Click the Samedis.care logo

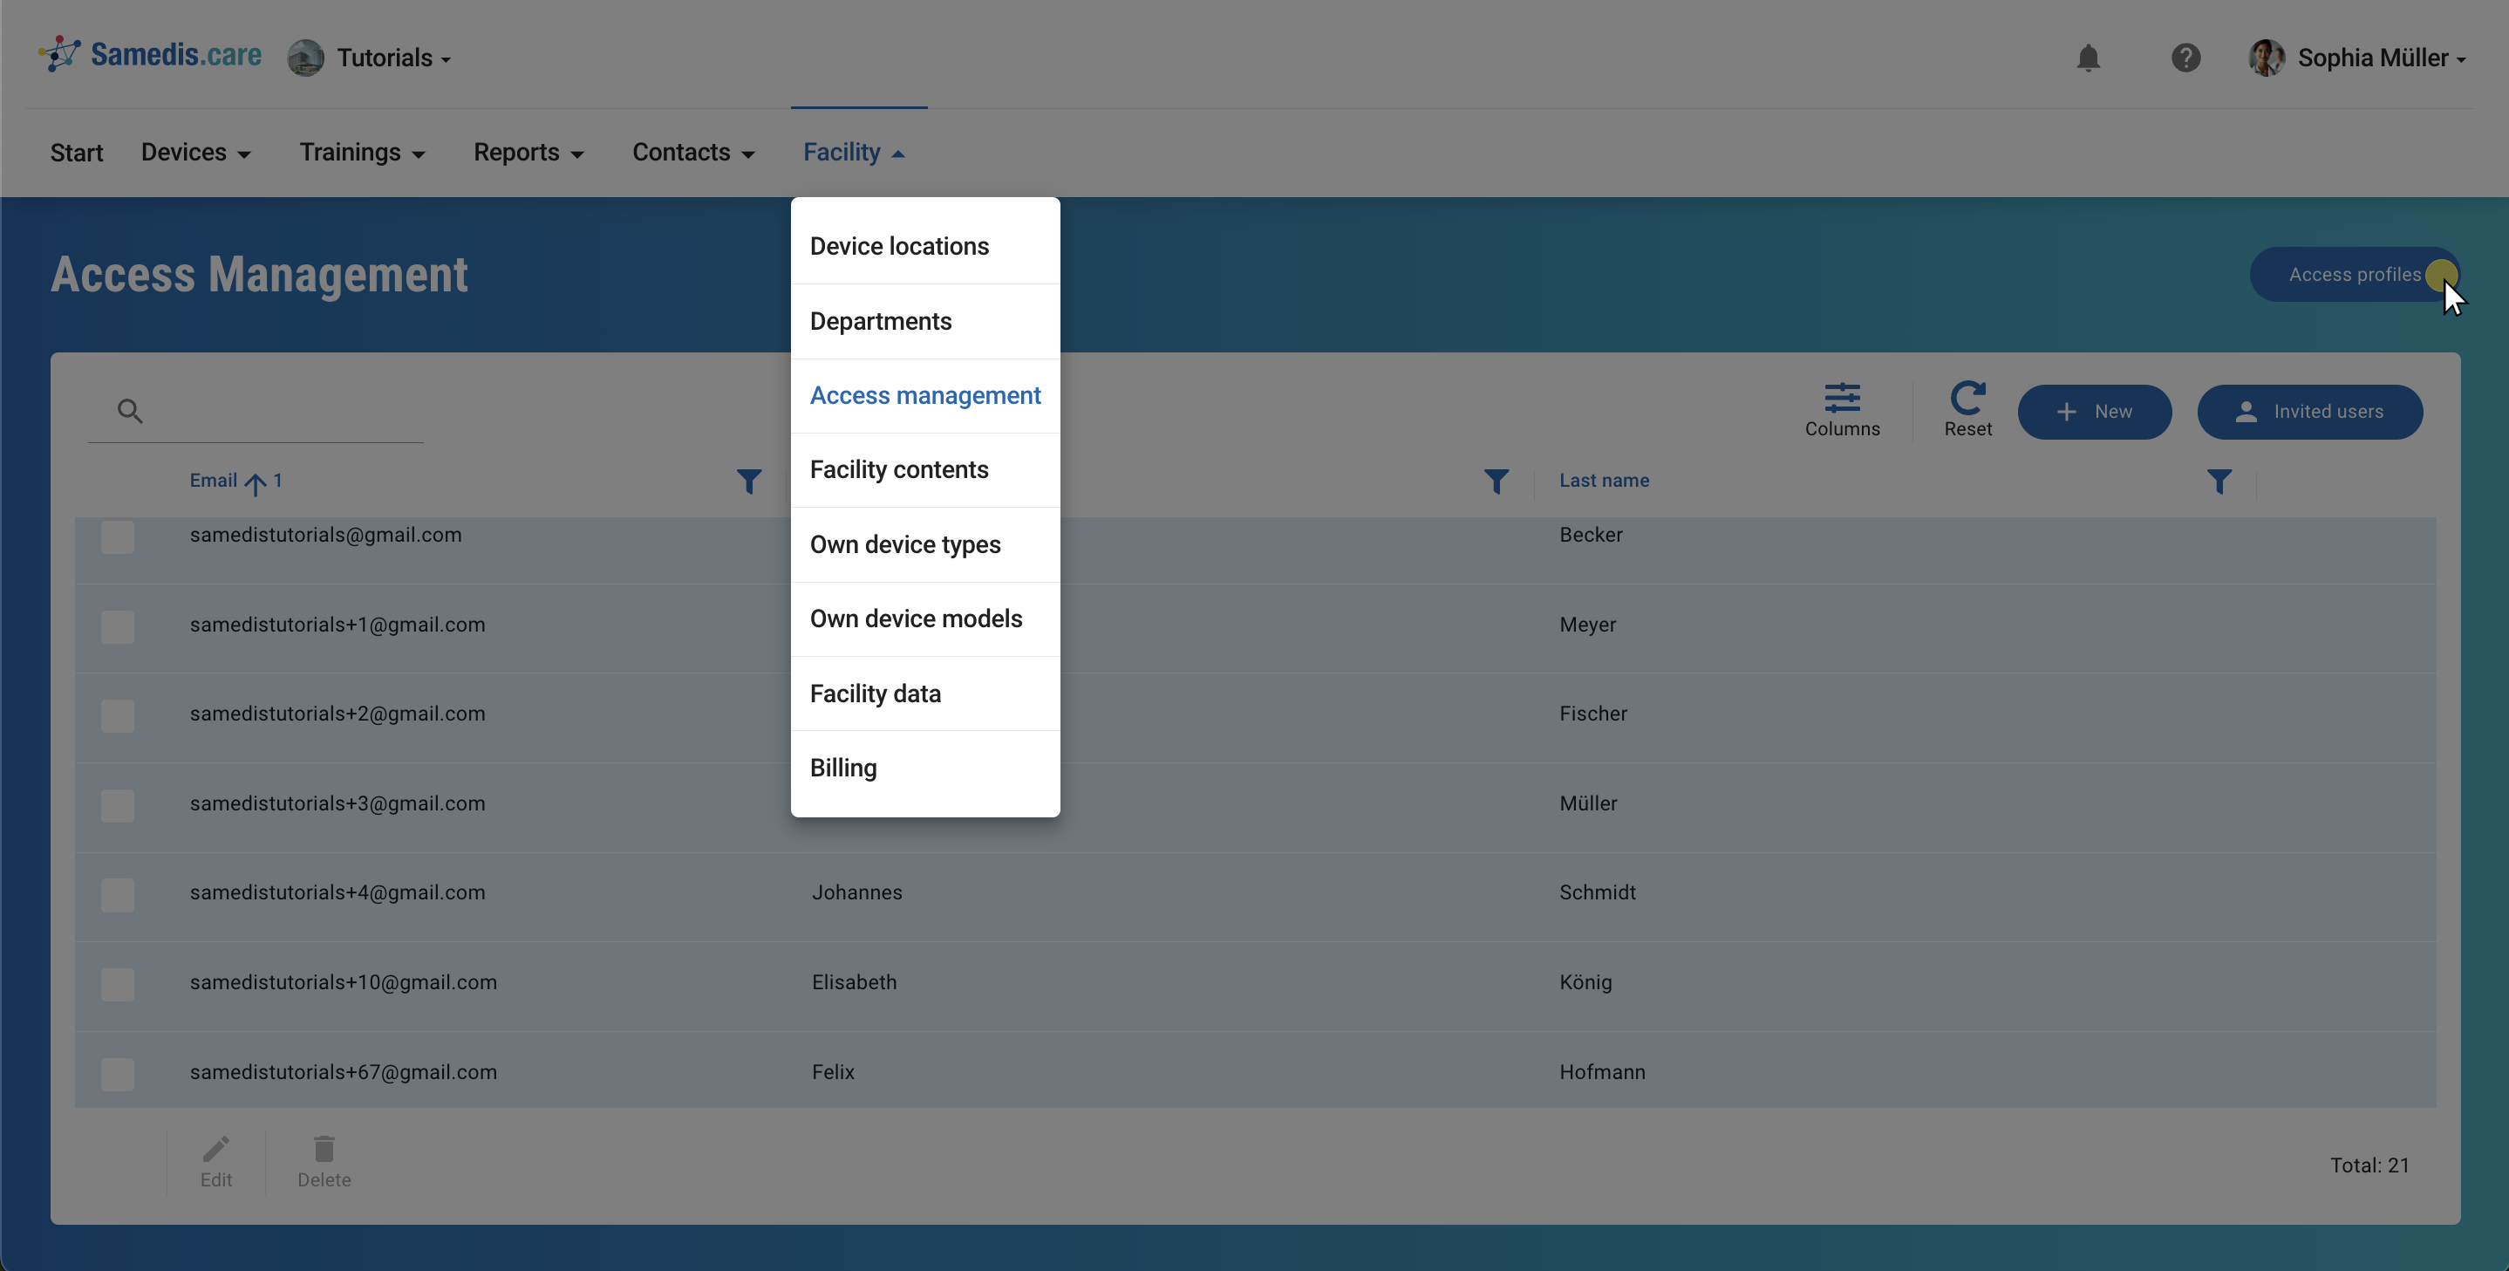click(149, 55)
